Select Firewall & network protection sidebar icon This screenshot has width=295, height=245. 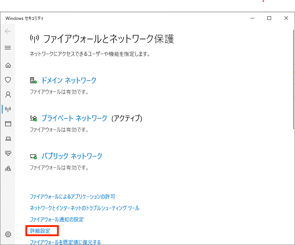point(8,109)
